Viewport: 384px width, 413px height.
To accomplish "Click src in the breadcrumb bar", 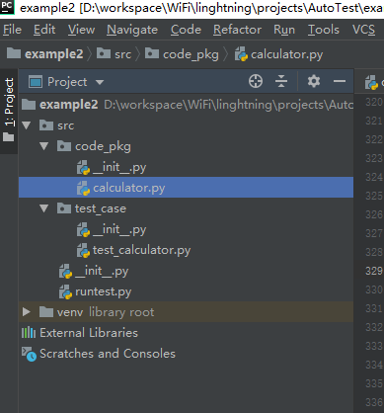I will click(x=115, y=54).
